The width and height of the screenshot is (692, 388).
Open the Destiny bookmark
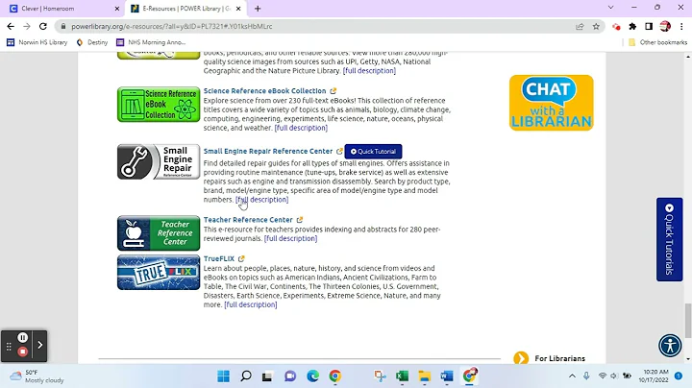pos(92,42)
